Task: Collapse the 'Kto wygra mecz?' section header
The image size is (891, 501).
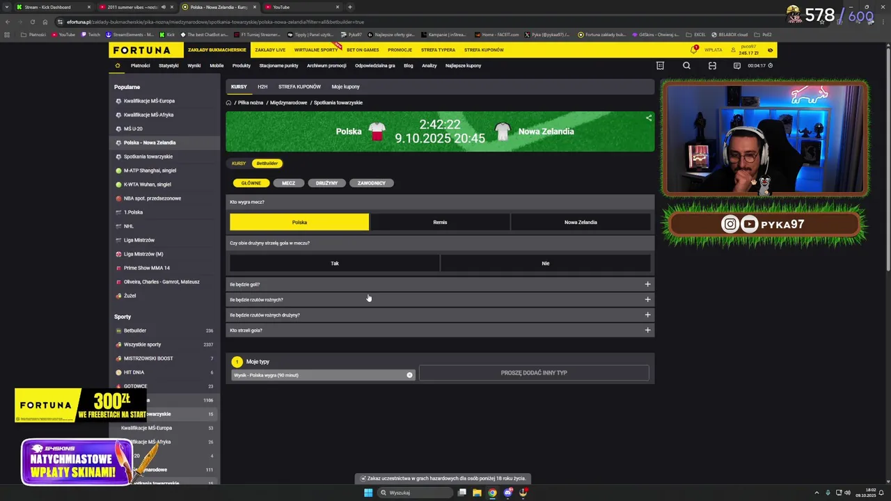Action: click(x=440, y=202)
